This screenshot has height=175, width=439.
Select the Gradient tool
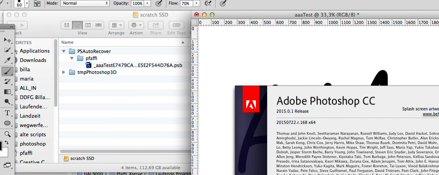click(x=7, y=92)
